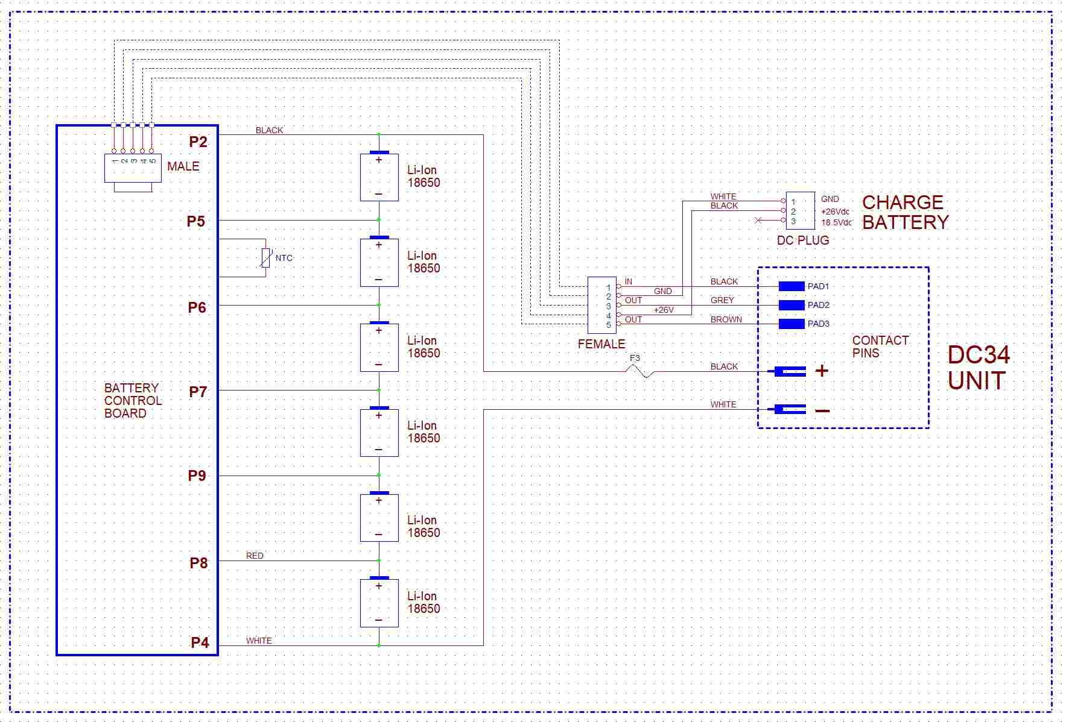Select the RED wire label at P8
The width and height of the screenshot is (1066, 722).
(x=255, y=556)
